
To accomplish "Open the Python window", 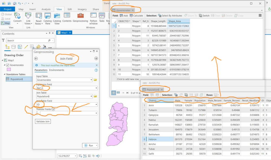I will 94,19.
